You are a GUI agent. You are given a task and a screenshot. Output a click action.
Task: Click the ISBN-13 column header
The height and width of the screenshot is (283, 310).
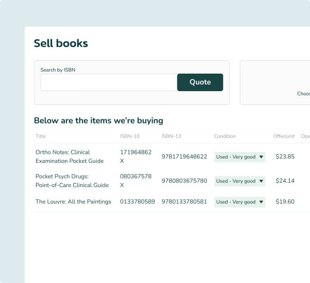[x=171, y=136]
